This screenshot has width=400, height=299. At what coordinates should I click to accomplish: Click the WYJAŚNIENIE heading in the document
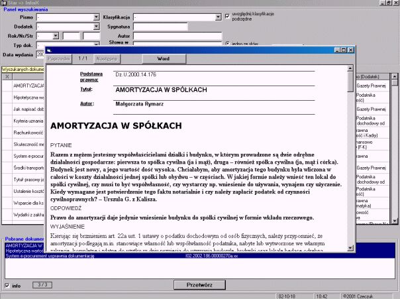68,227
